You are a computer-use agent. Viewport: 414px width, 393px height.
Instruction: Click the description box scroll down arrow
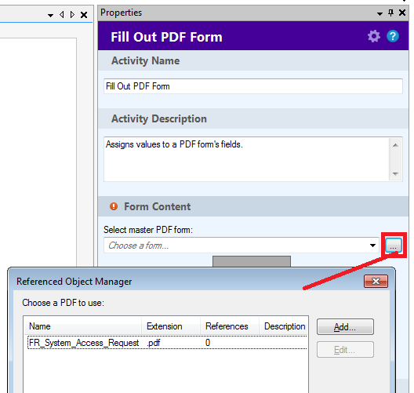pos(395,174)
